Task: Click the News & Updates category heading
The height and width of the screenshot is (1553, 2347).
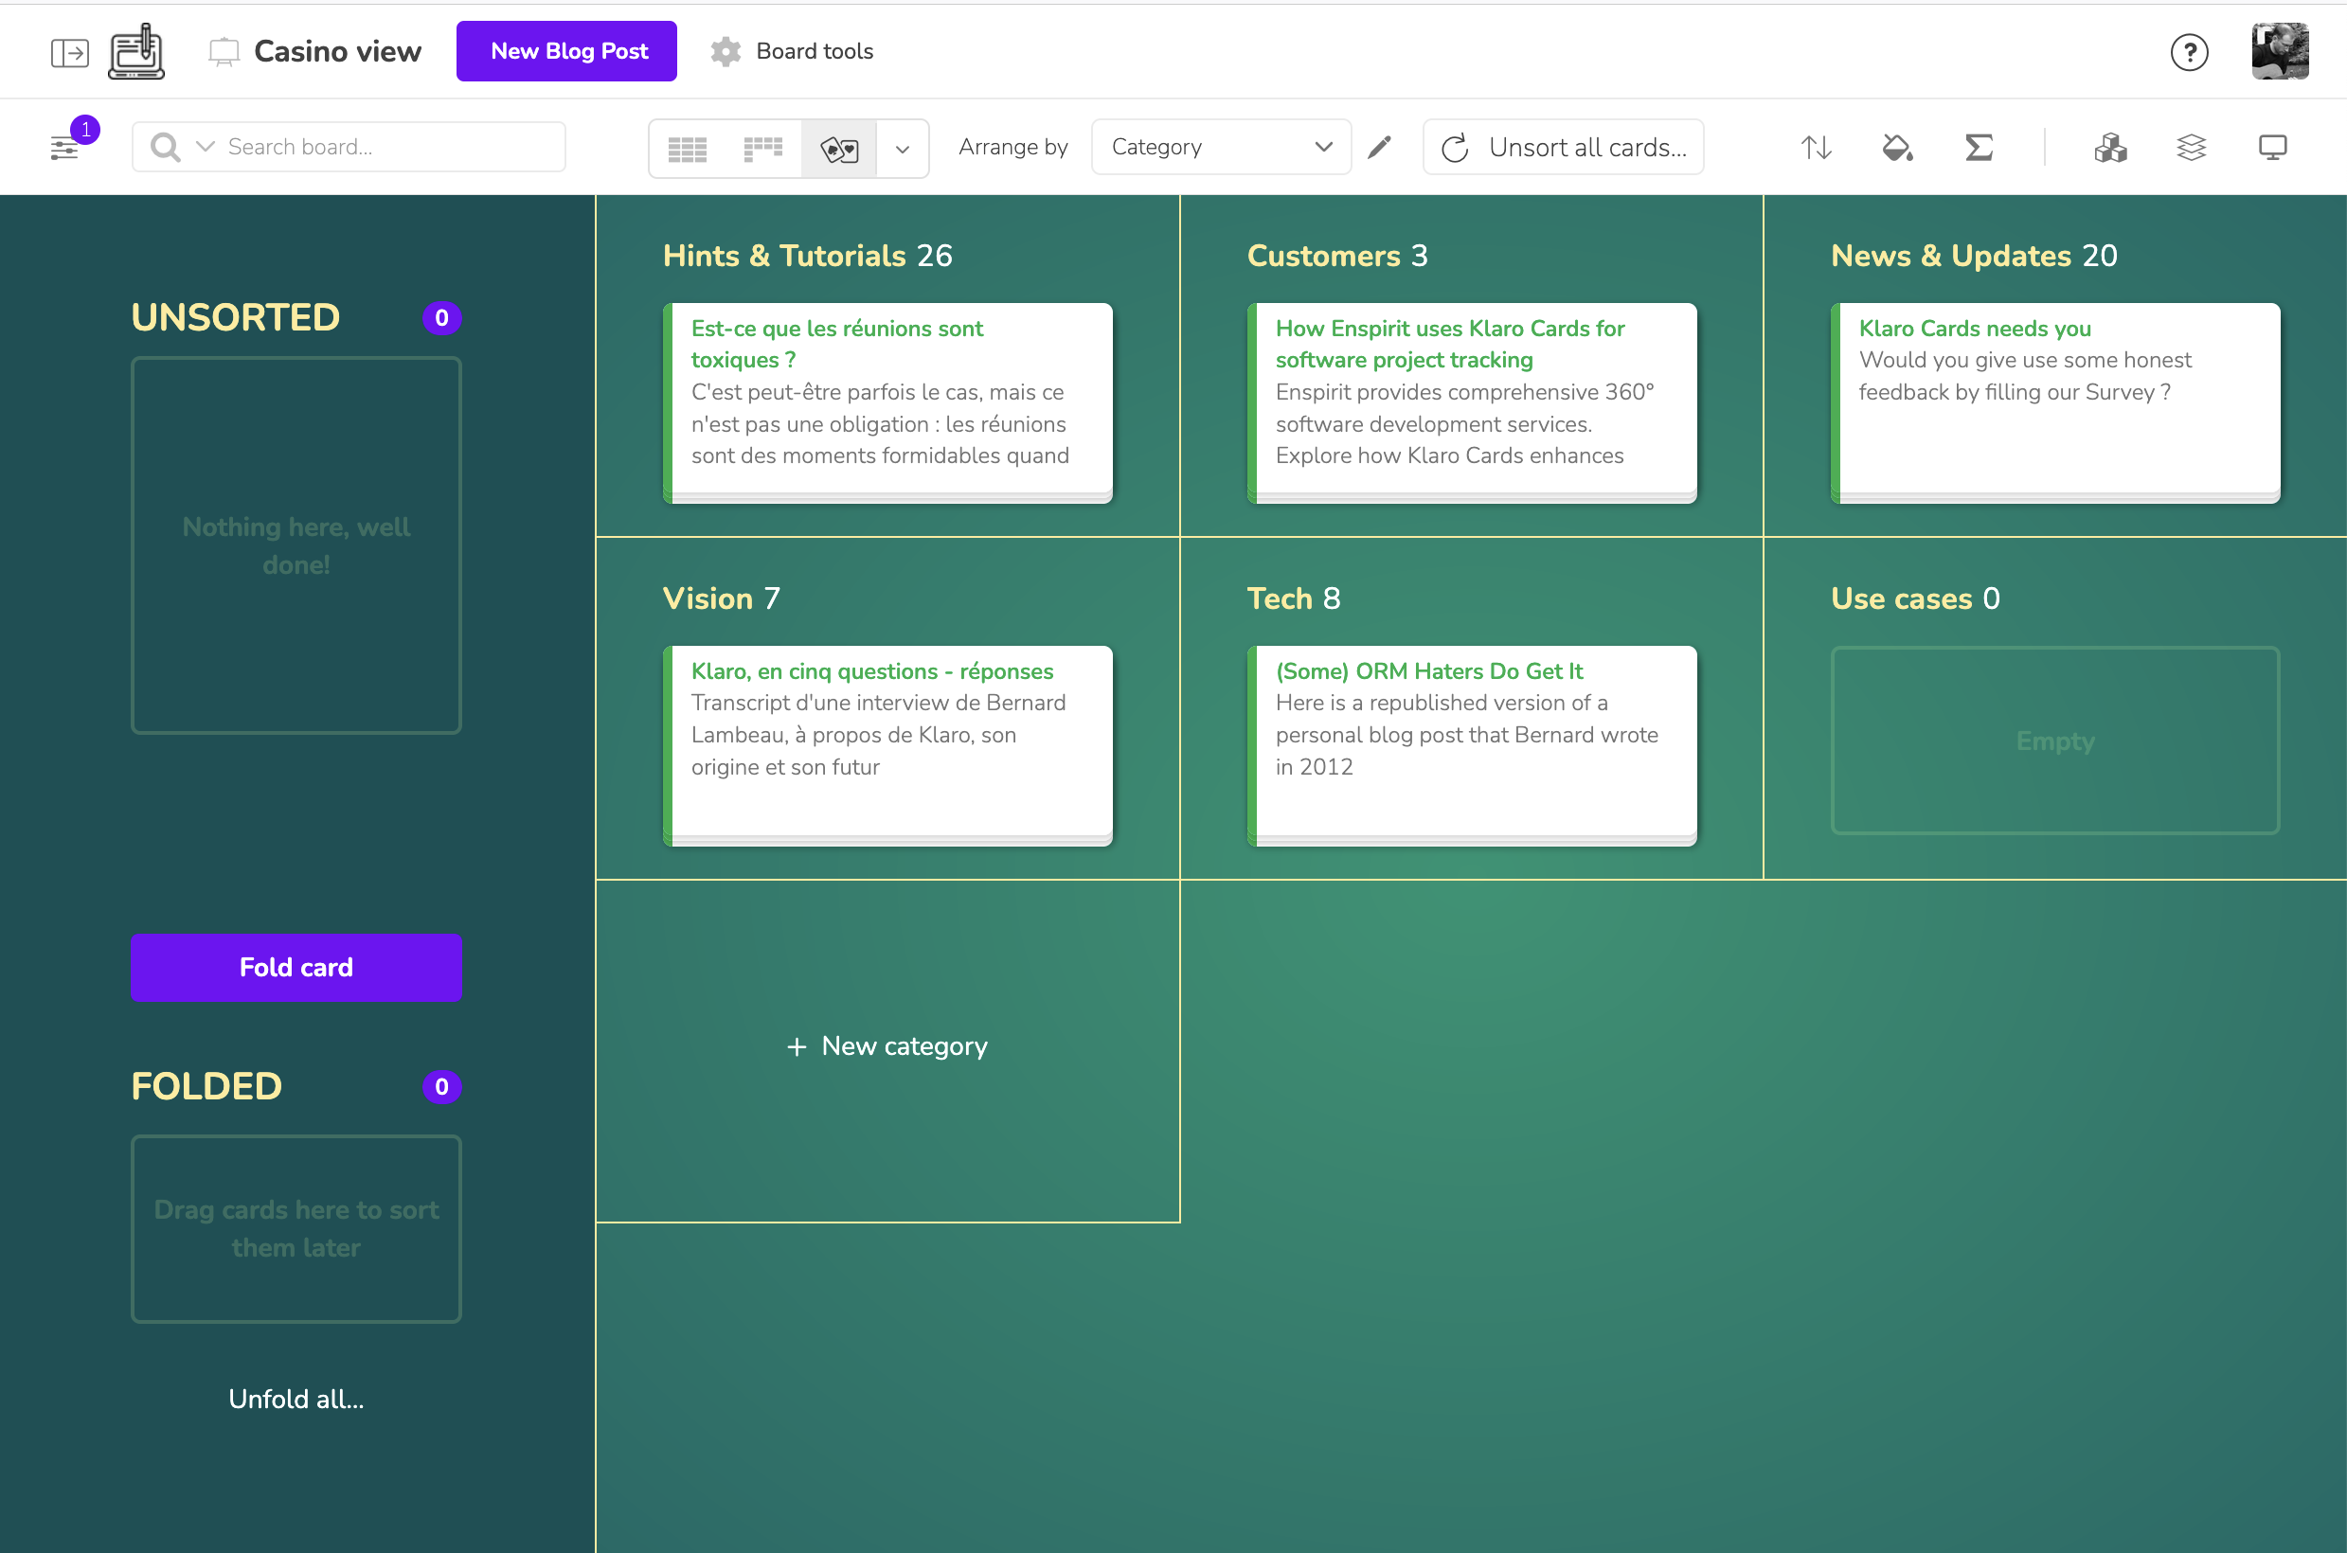Action: pyautogui.click(x=1951, y=256)
